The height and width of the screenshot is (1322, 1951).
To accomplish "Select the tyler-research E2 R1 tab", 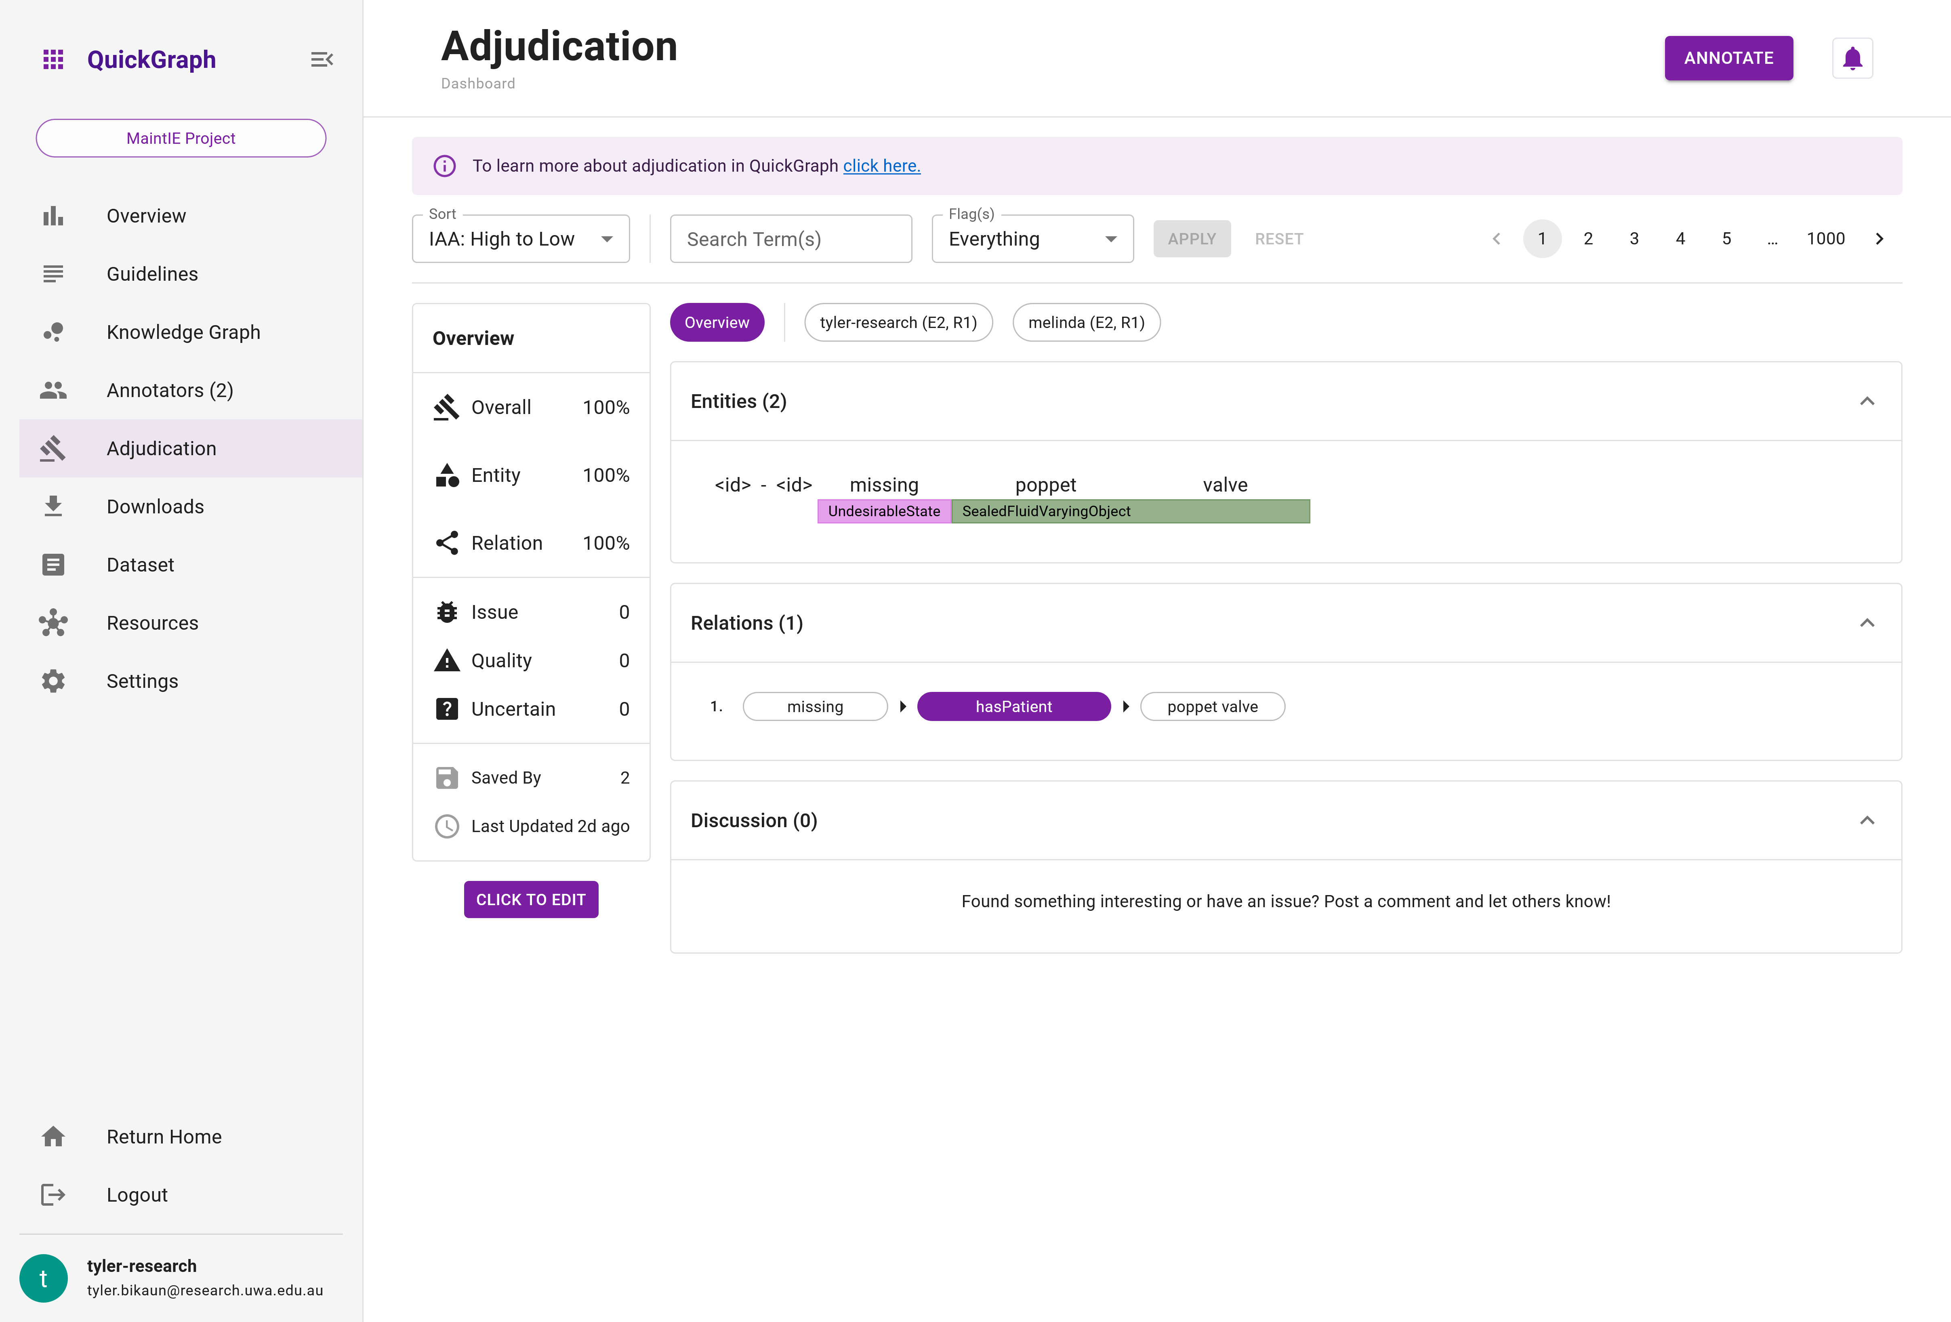I will point(897,322).
